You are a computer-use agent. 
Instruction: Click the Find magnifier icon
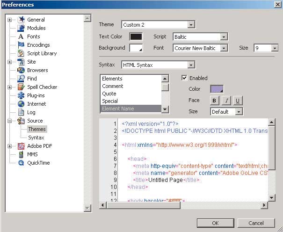[21, 79]
